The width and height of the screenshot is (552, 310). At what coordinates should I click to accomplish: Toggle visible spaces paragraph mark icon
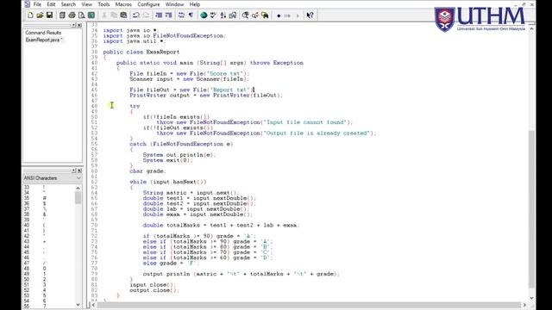point(191,15)
